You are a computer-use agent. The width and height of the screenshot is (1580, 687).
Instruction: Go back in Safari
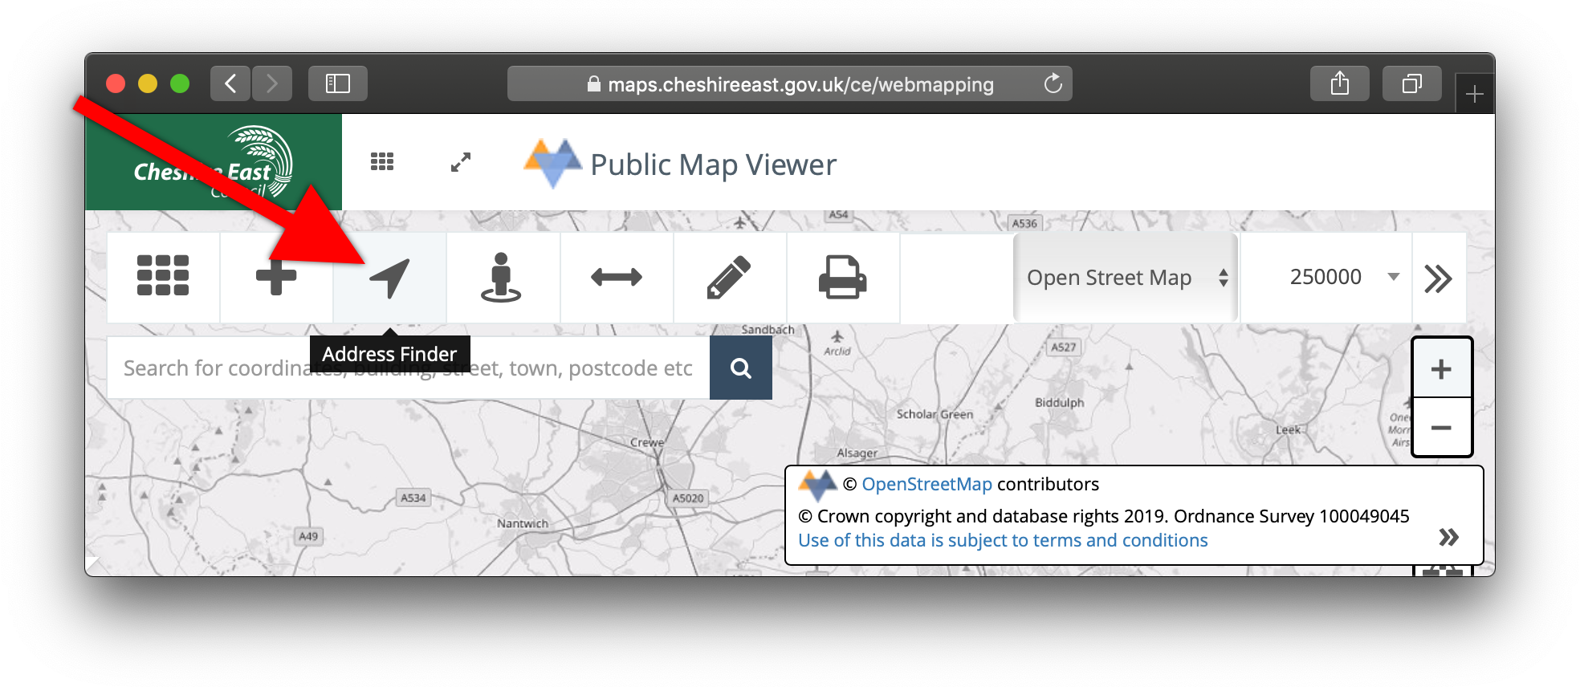tap(230, 83)
